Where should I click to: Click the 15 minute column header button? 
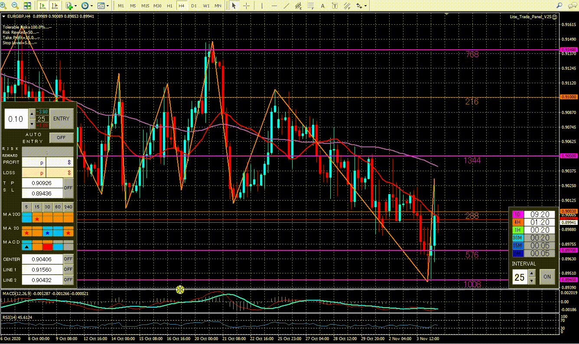(37, 207)
